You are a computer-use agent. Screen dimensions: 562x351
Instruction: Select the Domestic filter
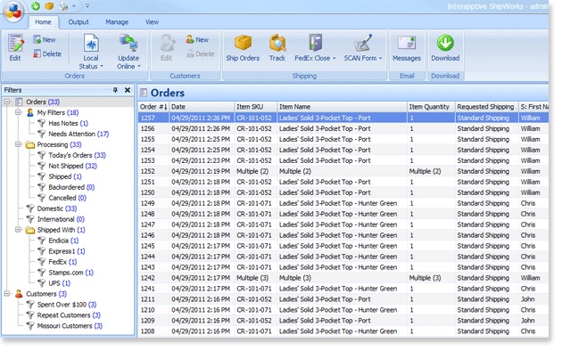[x=51, y=208]
